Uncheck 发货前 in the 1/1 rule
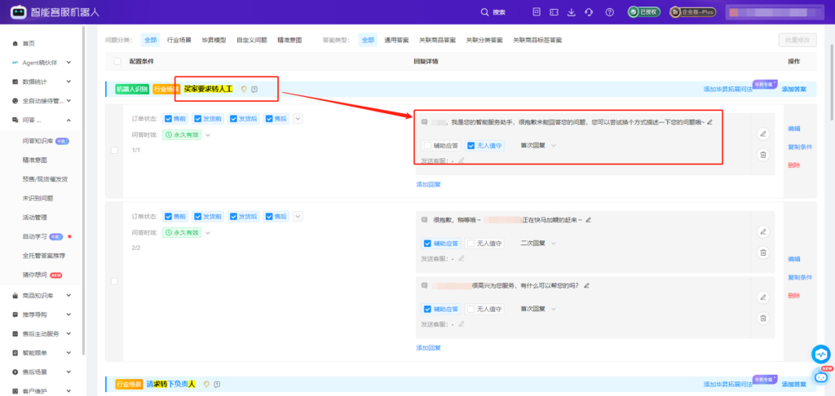835x396 pixels. click(x=197, y=119)
